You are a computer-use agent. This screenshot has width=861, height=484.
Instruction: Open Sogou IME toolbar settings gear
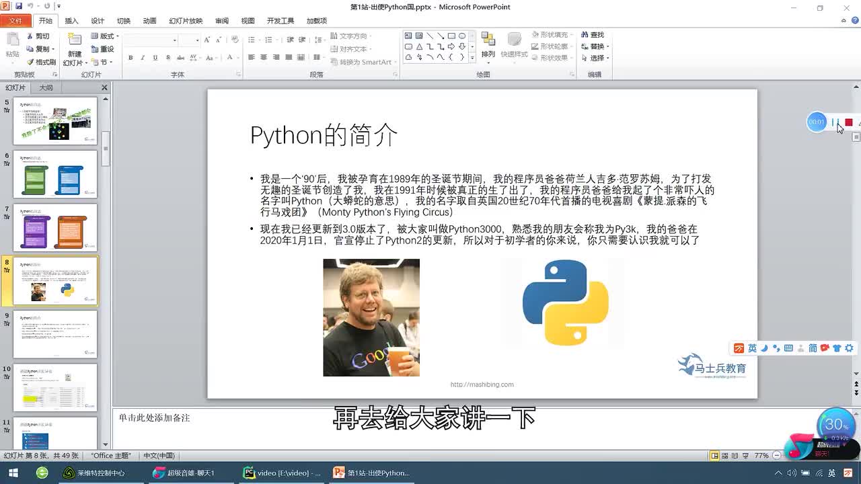coord(849,348)
